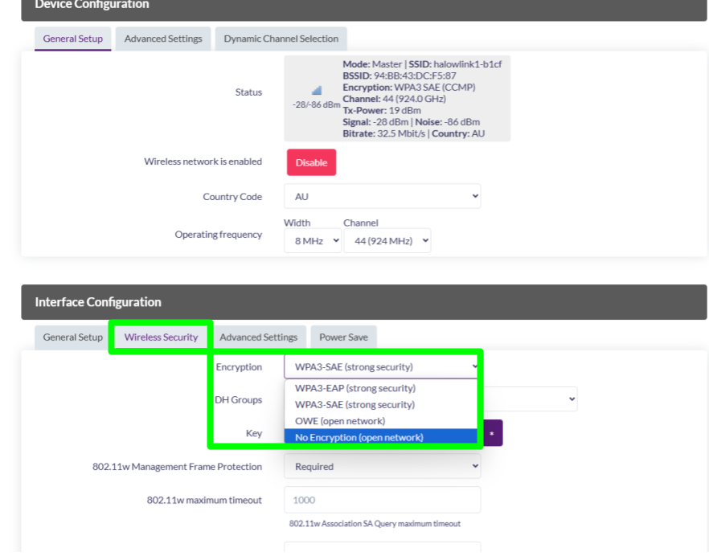Switch to device Advanced Settings tab
Viewport: 709px width, 556px height.
(x=163, y=39)
